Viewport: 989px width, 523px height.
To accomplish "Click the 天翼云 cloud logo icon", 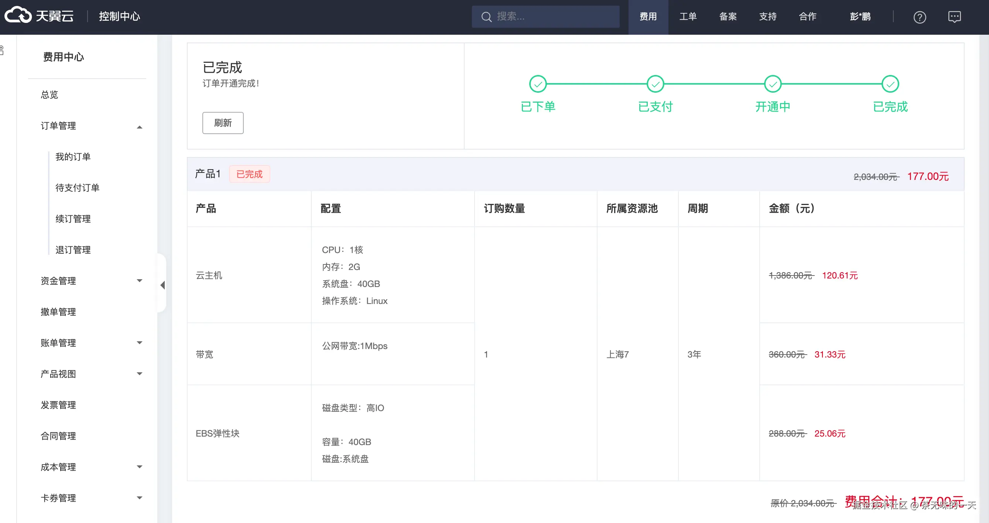I will [18, 16].
